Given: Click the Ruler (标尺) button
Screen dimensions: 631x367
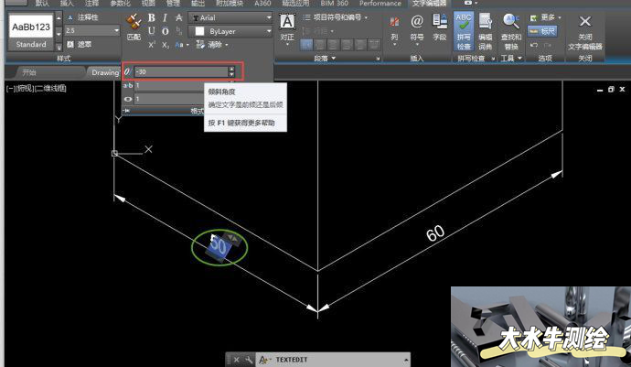Looking at the screenshot, I should coord(542,30).
